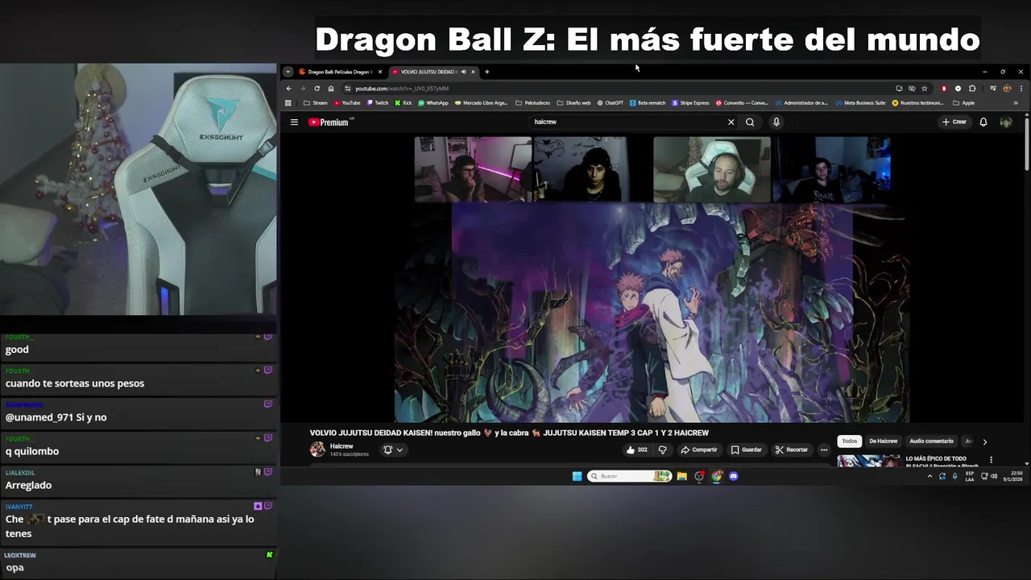Viewport: 1031px width, 580px height.
Task: Click the Recortar clip button
Action: [791, 449]
